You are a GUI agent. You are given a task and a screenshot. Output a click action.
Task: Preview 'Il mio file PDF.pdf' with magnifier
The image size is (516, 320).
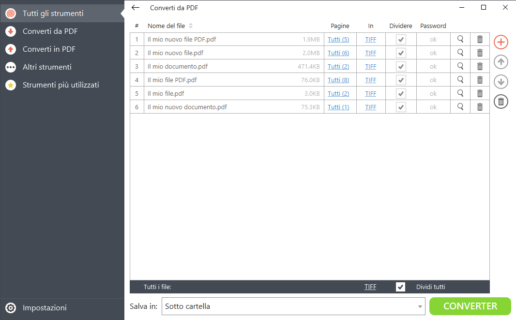click(460, 79)
